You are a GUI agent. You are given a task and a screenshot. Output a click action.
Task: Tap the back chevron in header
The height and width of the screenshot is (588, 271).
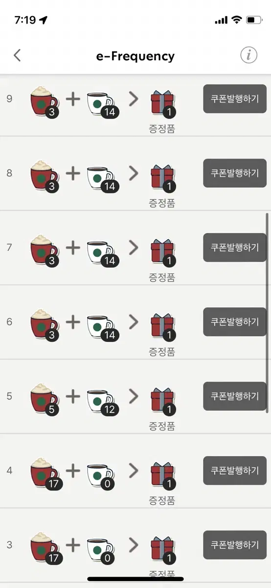coord(17,55)
